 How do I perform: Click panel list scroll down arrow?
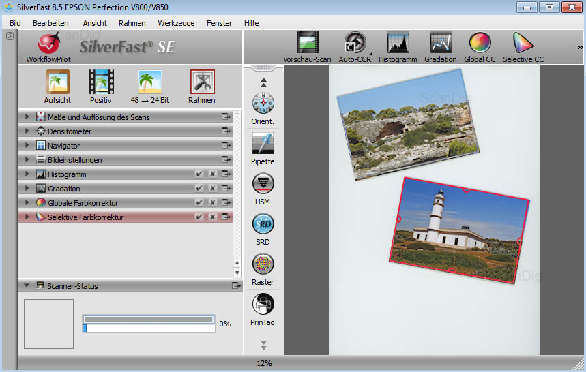point(237,273)
